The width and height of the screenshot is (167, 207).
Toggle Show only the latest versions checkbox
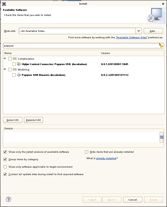(5, 152)
